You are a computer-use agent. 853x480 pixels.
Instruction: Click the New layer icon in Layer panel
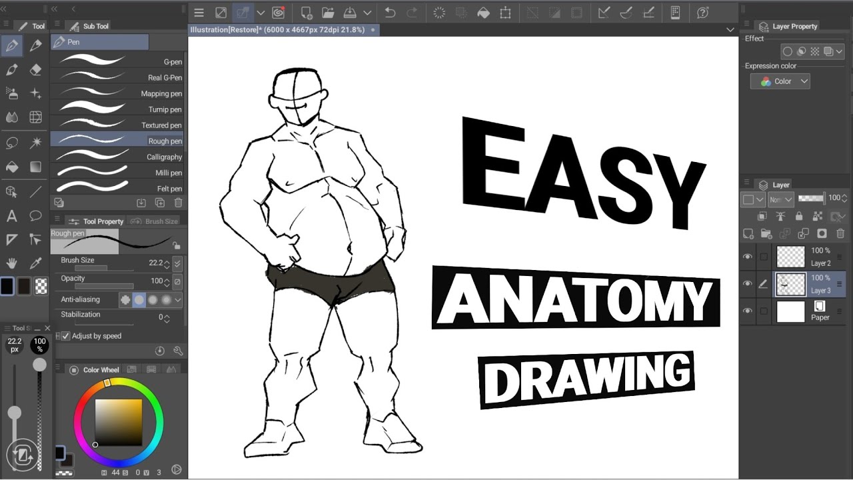coord(748,233)
